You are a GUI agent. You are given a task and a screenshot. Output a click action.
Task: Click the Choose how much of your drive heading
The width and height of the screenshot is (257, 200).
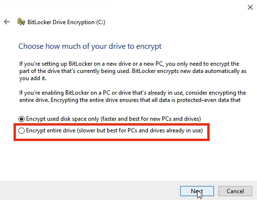90,46
